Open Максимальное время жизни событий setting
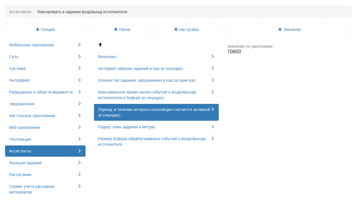The height and width of the screenshot is (203, 357). [x=147, y=95]
